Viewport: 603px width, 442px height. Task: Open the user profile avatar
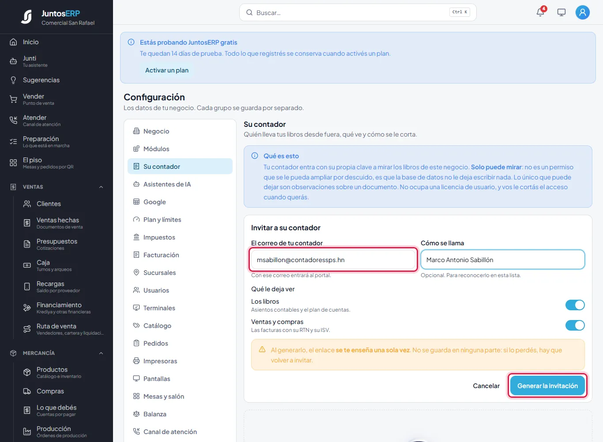[583, 12]
